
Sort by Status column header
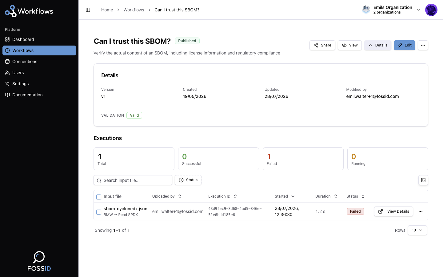tap(356, 196)
